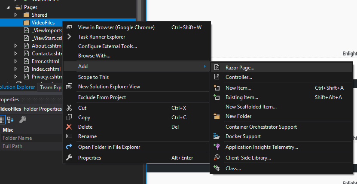Viewport: 357px width, 184px height.
Task: Click the Index.cshtml file icon
Action: pyautogui.click(x=27, y=69)
